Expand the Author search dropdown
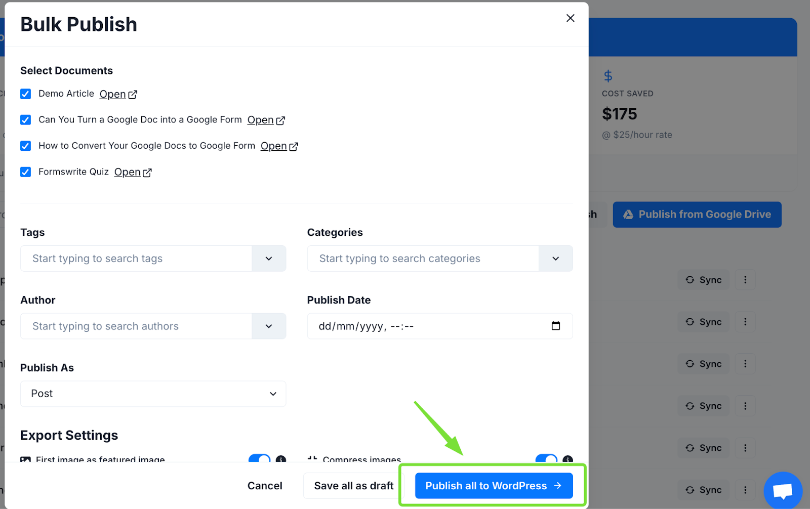The height and width of the screenshot is (509, 810). click(269, 326)
